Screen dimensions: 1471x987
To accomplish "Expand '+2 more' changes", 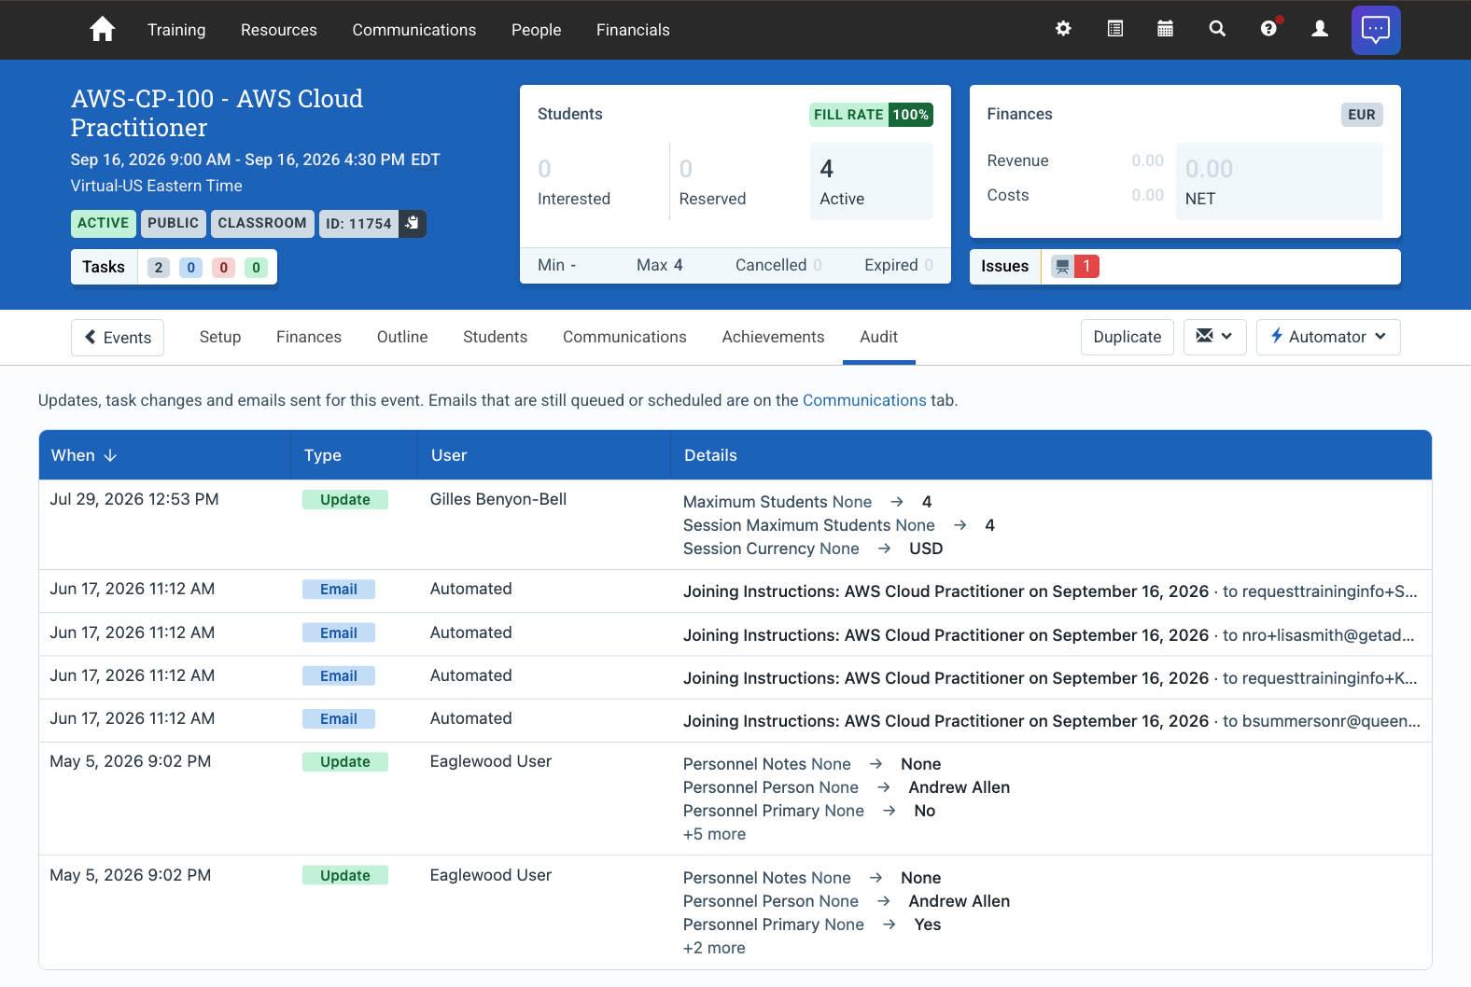I will pos(714,948).
